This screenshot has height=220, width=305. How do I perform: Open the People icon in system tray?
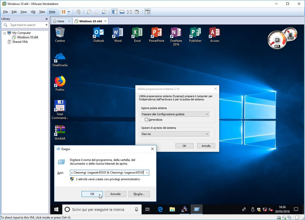tap(244, 209)
